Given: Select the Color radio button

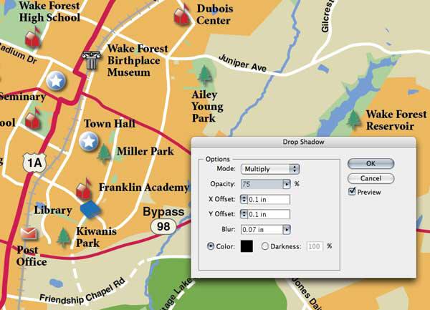Looking at the screenshot, I should (210, 246).
